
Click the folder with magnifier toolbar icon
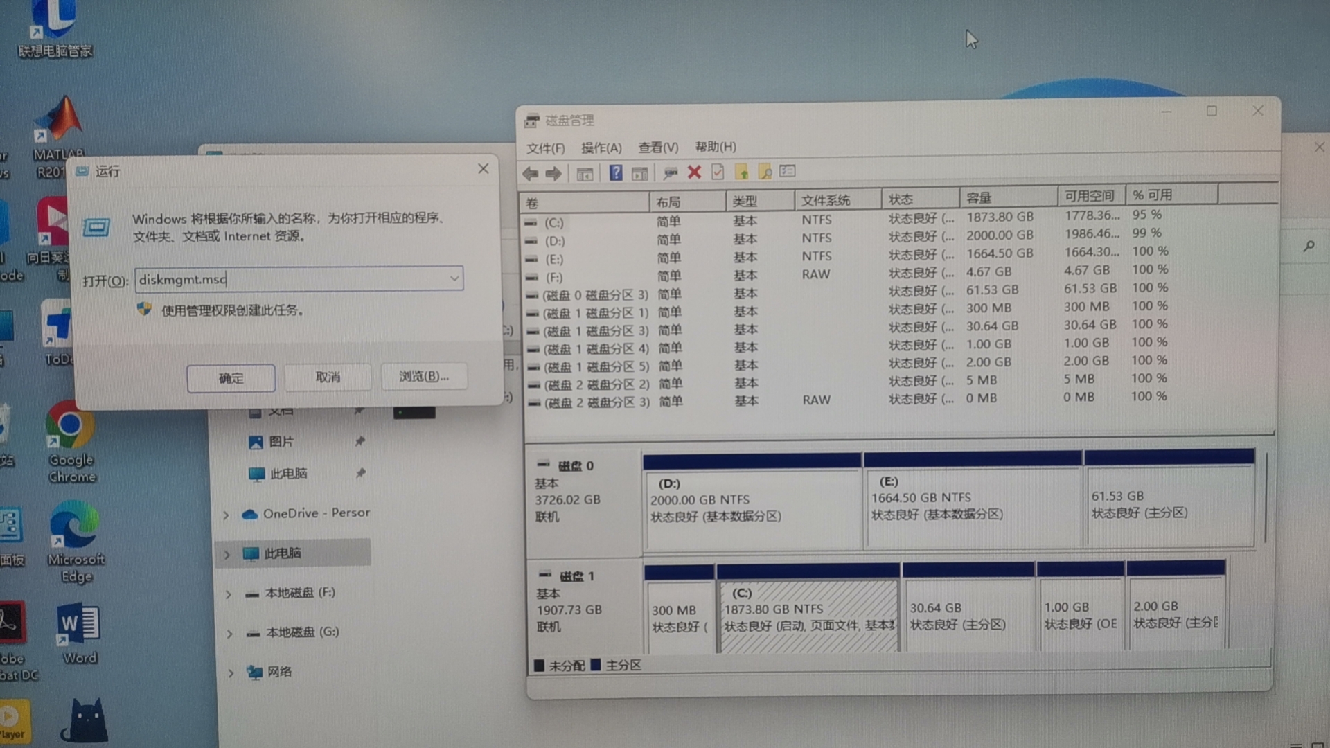(765, 172)
